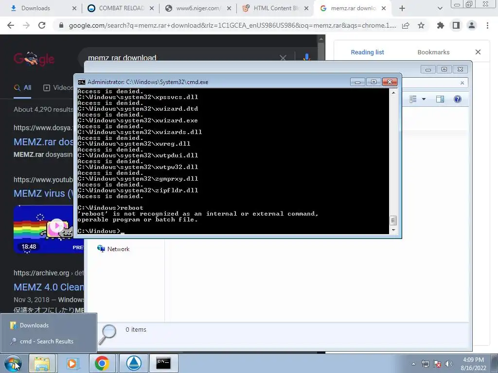Open the network tray icon
Viewport: 498px width, 373px height.
coord(425,364)
